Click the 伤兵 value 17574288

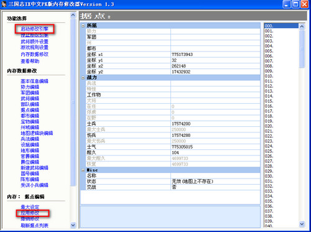(x=181, y=136)
